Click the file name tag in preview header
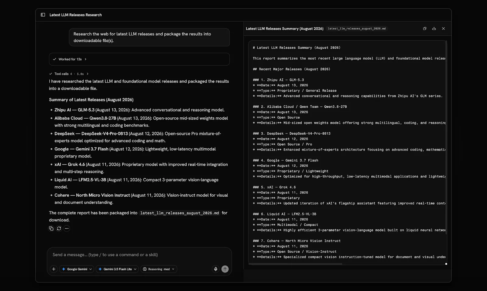The height and width of the screenshot is (291, 487). tap(357, 29)
